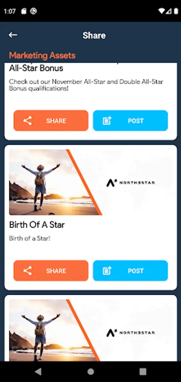Click the Birth of a Star! description text
The height and width of the screenshot is (382, 181).
pos(30,238)
